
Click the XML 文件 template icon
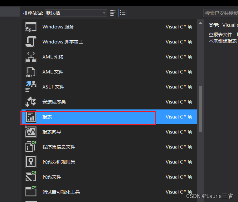point(31,72)
